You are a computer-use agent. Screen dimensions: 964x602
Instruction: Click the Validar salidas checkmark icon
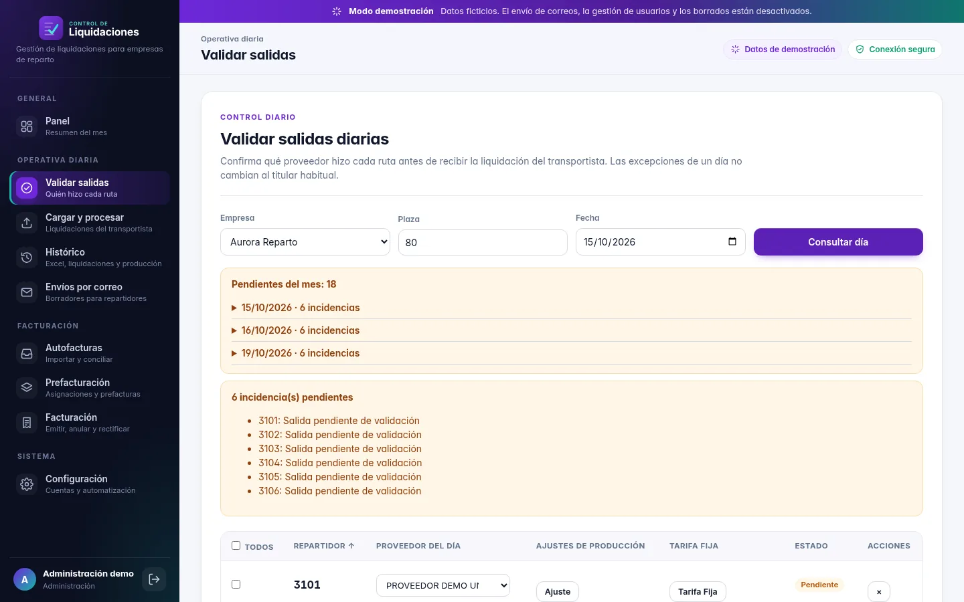(27, 188)
